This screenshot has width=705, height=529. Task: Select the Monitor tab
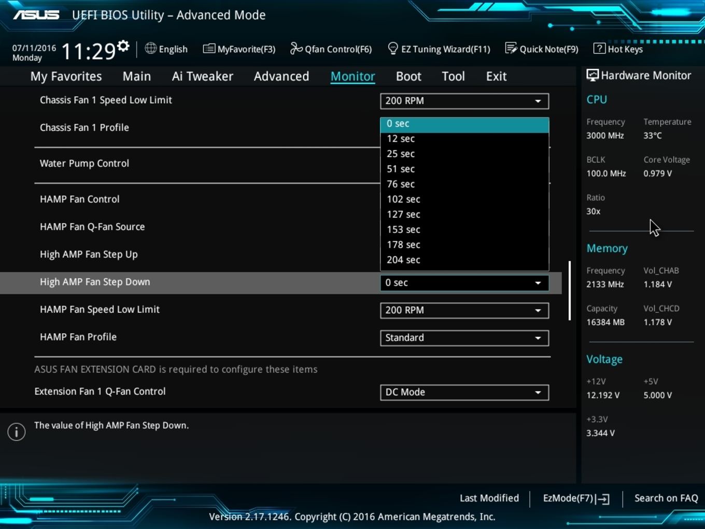click(353, 76)
